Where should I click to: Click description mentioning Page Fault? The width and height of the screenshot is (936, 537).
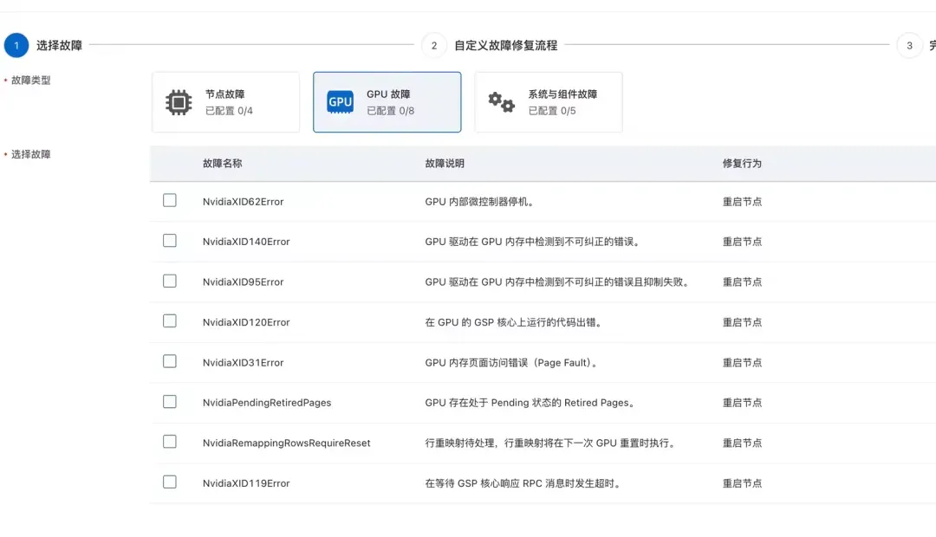point(511,363)
